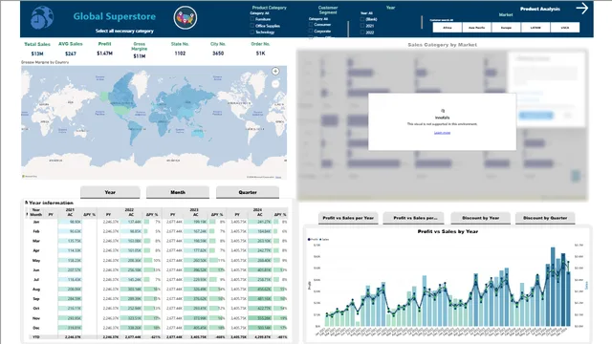Select the May row in the table

(159, 260)
